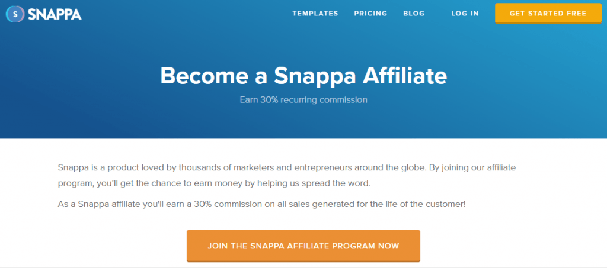
Task: Select Log In in the header
Action: pos(465,13)
